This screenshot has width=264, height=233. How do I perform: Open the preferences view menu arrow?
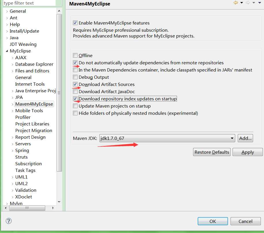point(260,3)
